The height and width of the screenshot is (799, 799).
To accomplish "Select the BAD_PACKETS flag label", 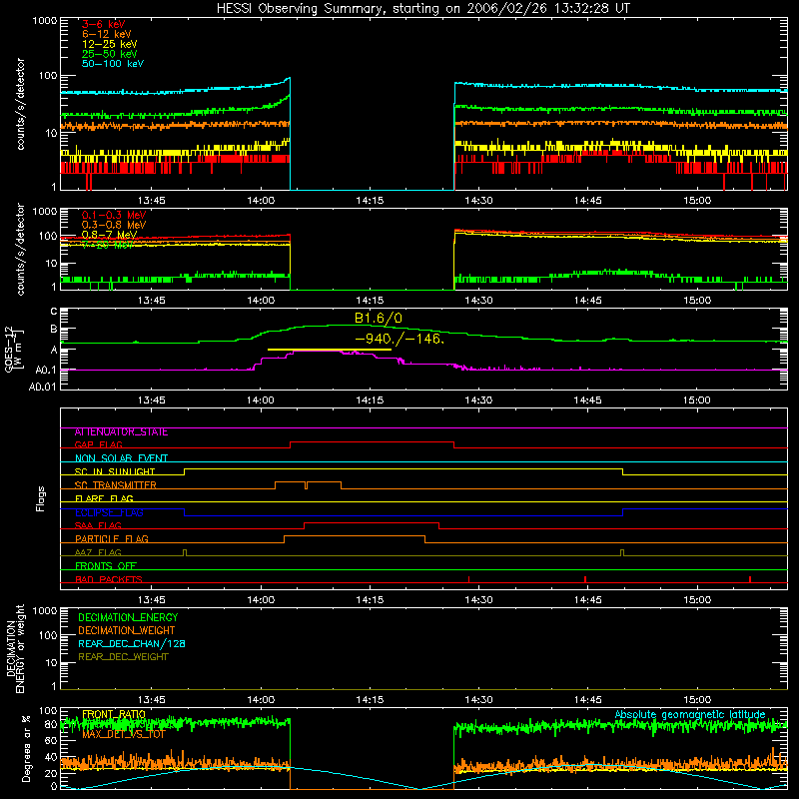I will click(x=109, y=579).
